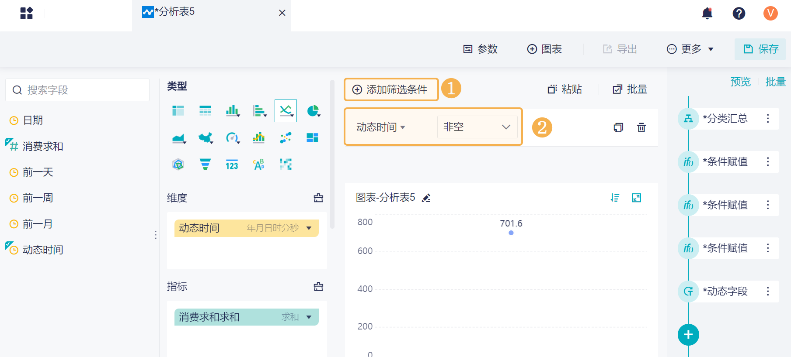791x357 pixels.
Task: Add a new step with plus button
Action: click(x=688, y=335)
